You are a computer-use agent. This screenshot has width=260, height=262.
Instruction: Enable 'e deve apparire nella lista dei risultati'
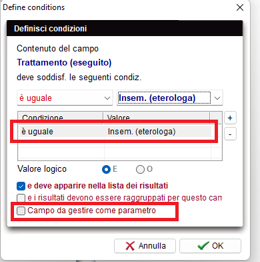pos(21,186)
